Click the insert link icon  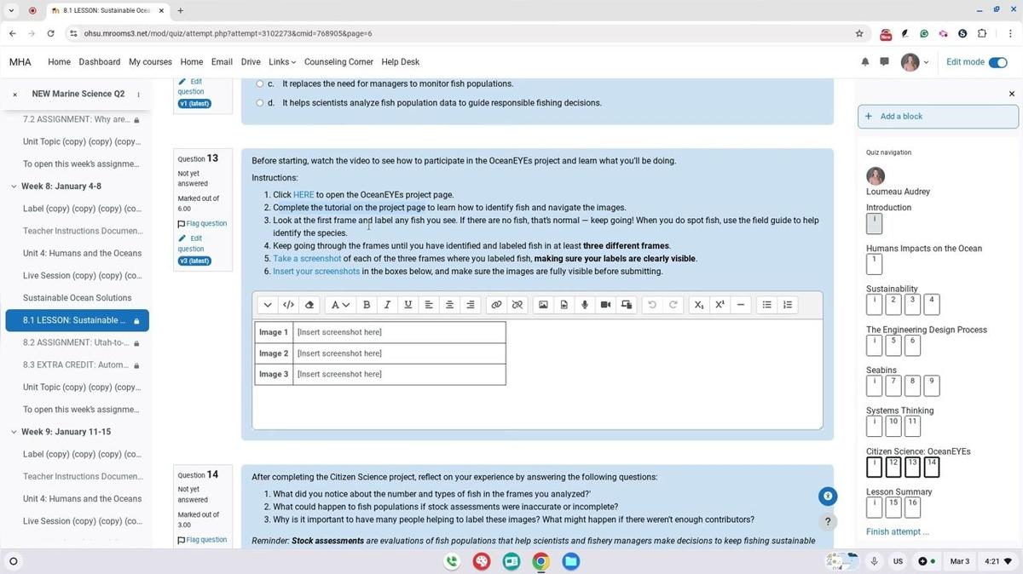pyautogui.click(x=496, y=305)
